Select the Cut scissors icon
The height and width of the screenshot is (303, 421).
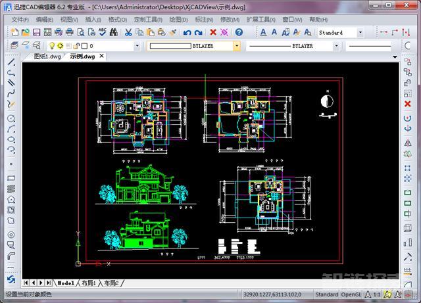click(128, 32)
